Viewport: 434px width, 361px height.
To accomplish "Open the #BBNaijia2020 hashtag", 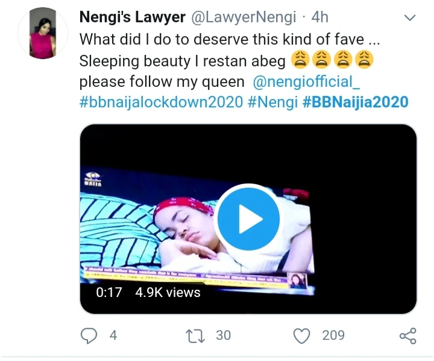I will [356, 102].
